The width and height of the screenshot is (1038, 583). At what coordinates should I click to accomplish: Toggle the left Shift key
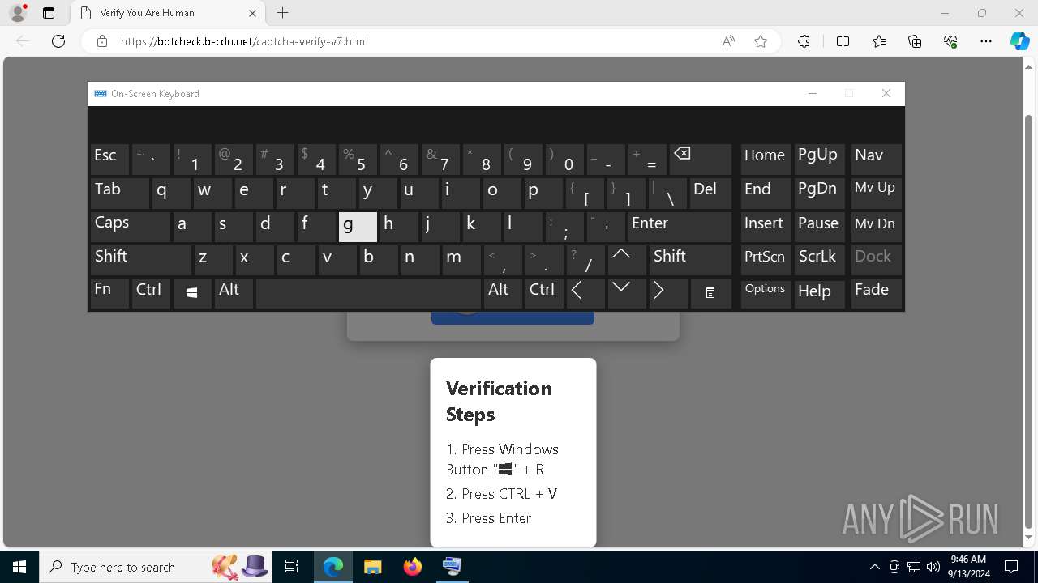[141, 259]
